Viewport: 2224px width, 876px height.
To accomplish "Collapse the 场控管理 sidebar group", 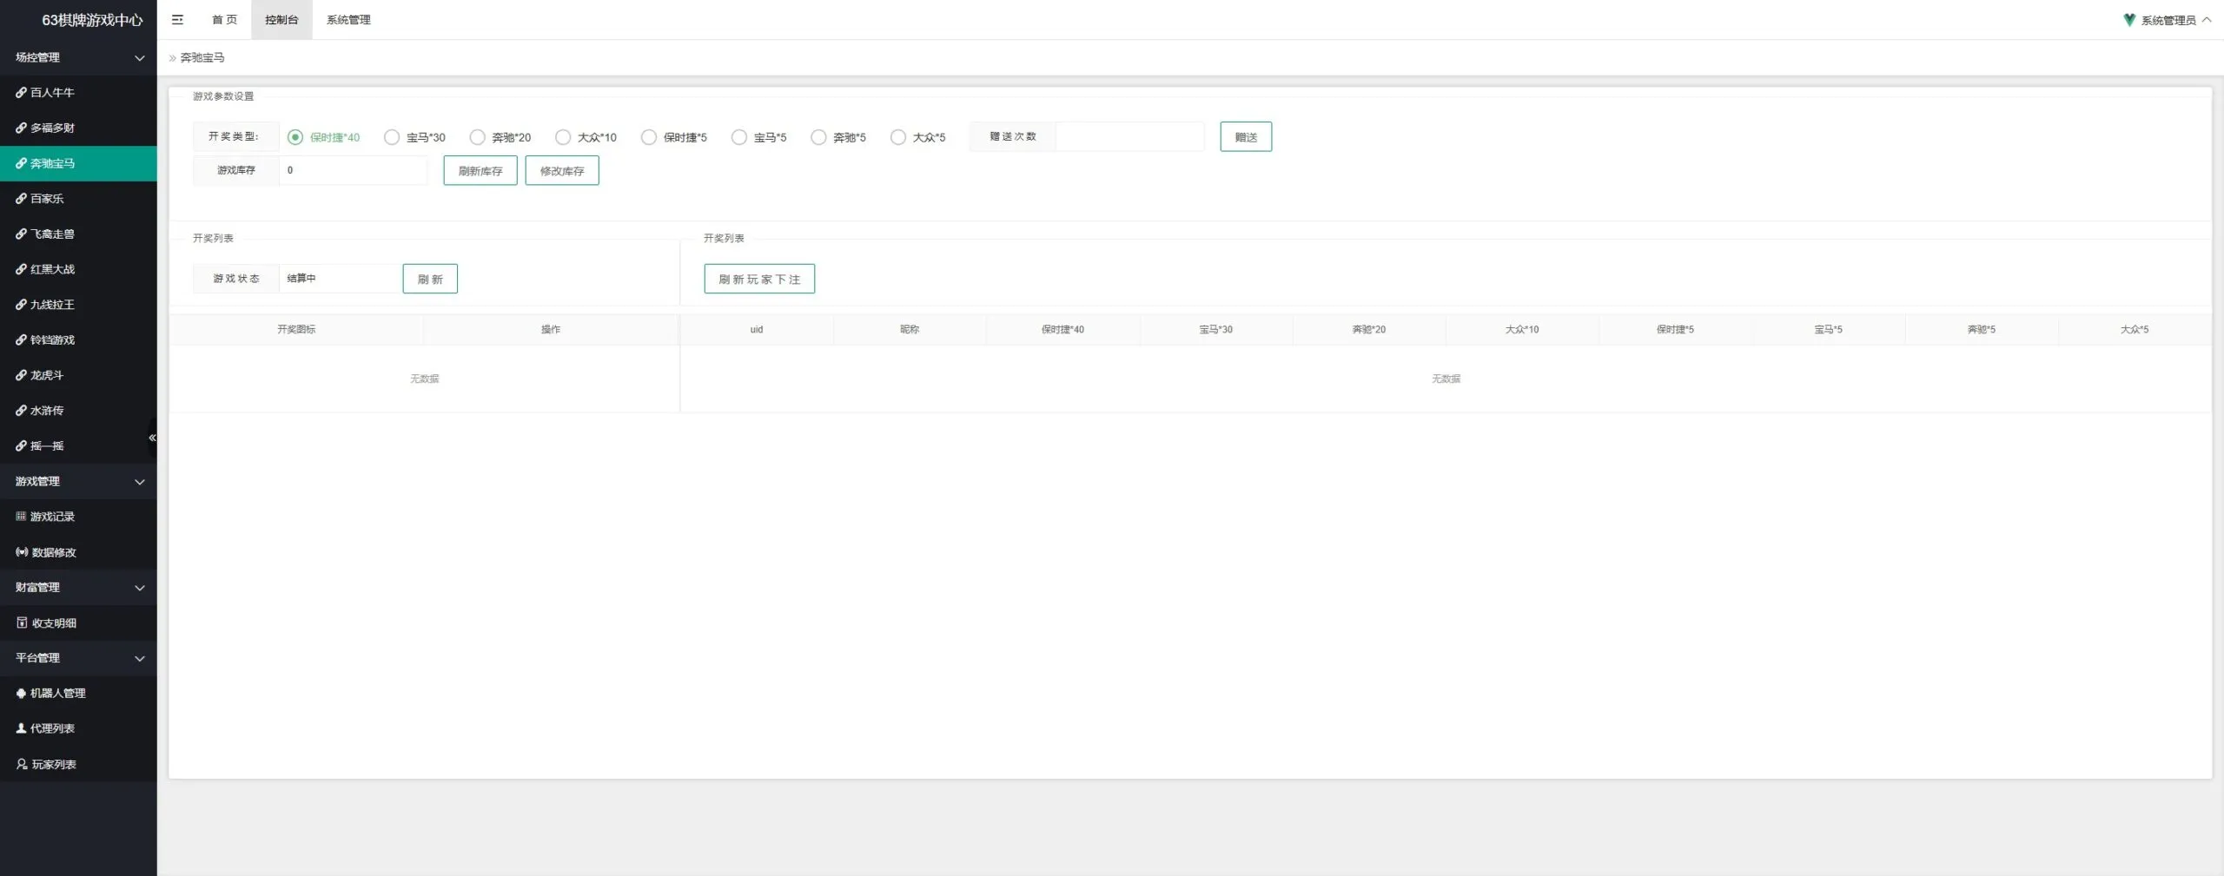I will (78, 57).
